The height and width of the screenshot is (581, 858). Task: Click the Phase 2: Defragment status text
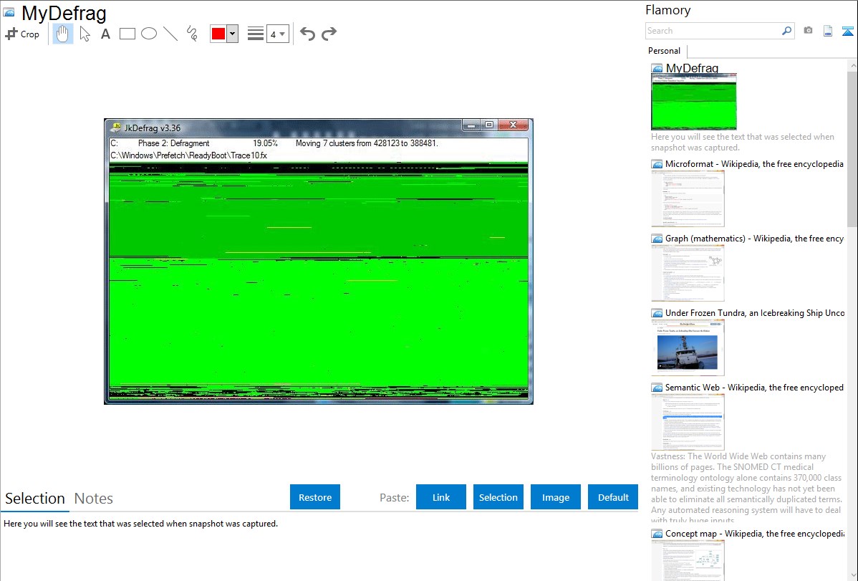pos(173,143)
